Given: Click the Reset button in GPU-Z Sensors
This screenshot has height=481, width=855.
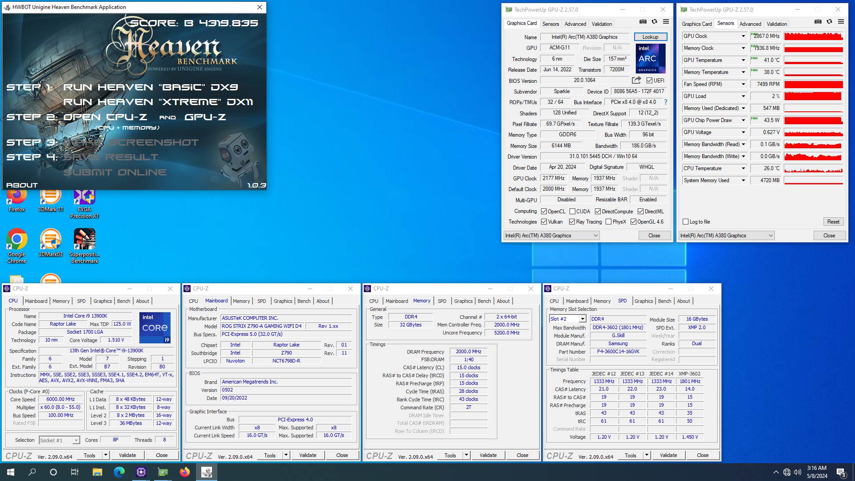Looking at the screenshot, I should pyautogui.click(x=833, y=222).
